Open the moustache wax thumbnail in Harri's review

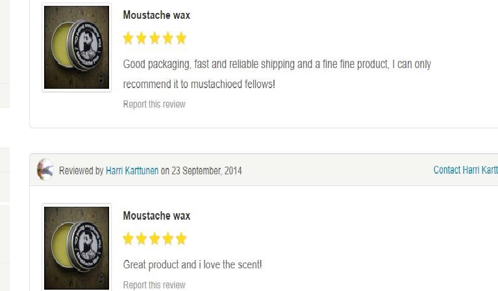(x=77, y=248)
